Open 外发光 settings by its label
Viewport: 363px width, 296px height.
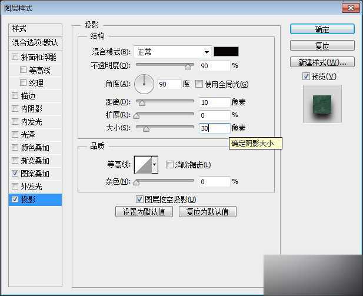point(32,187)
